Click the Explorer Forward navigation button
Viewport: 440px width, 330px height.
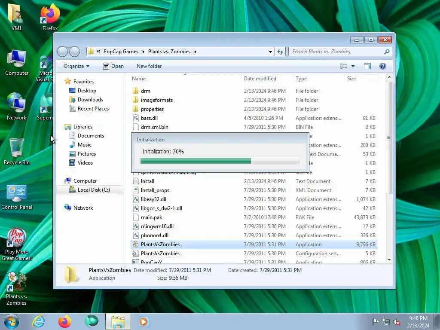point(74,52)
